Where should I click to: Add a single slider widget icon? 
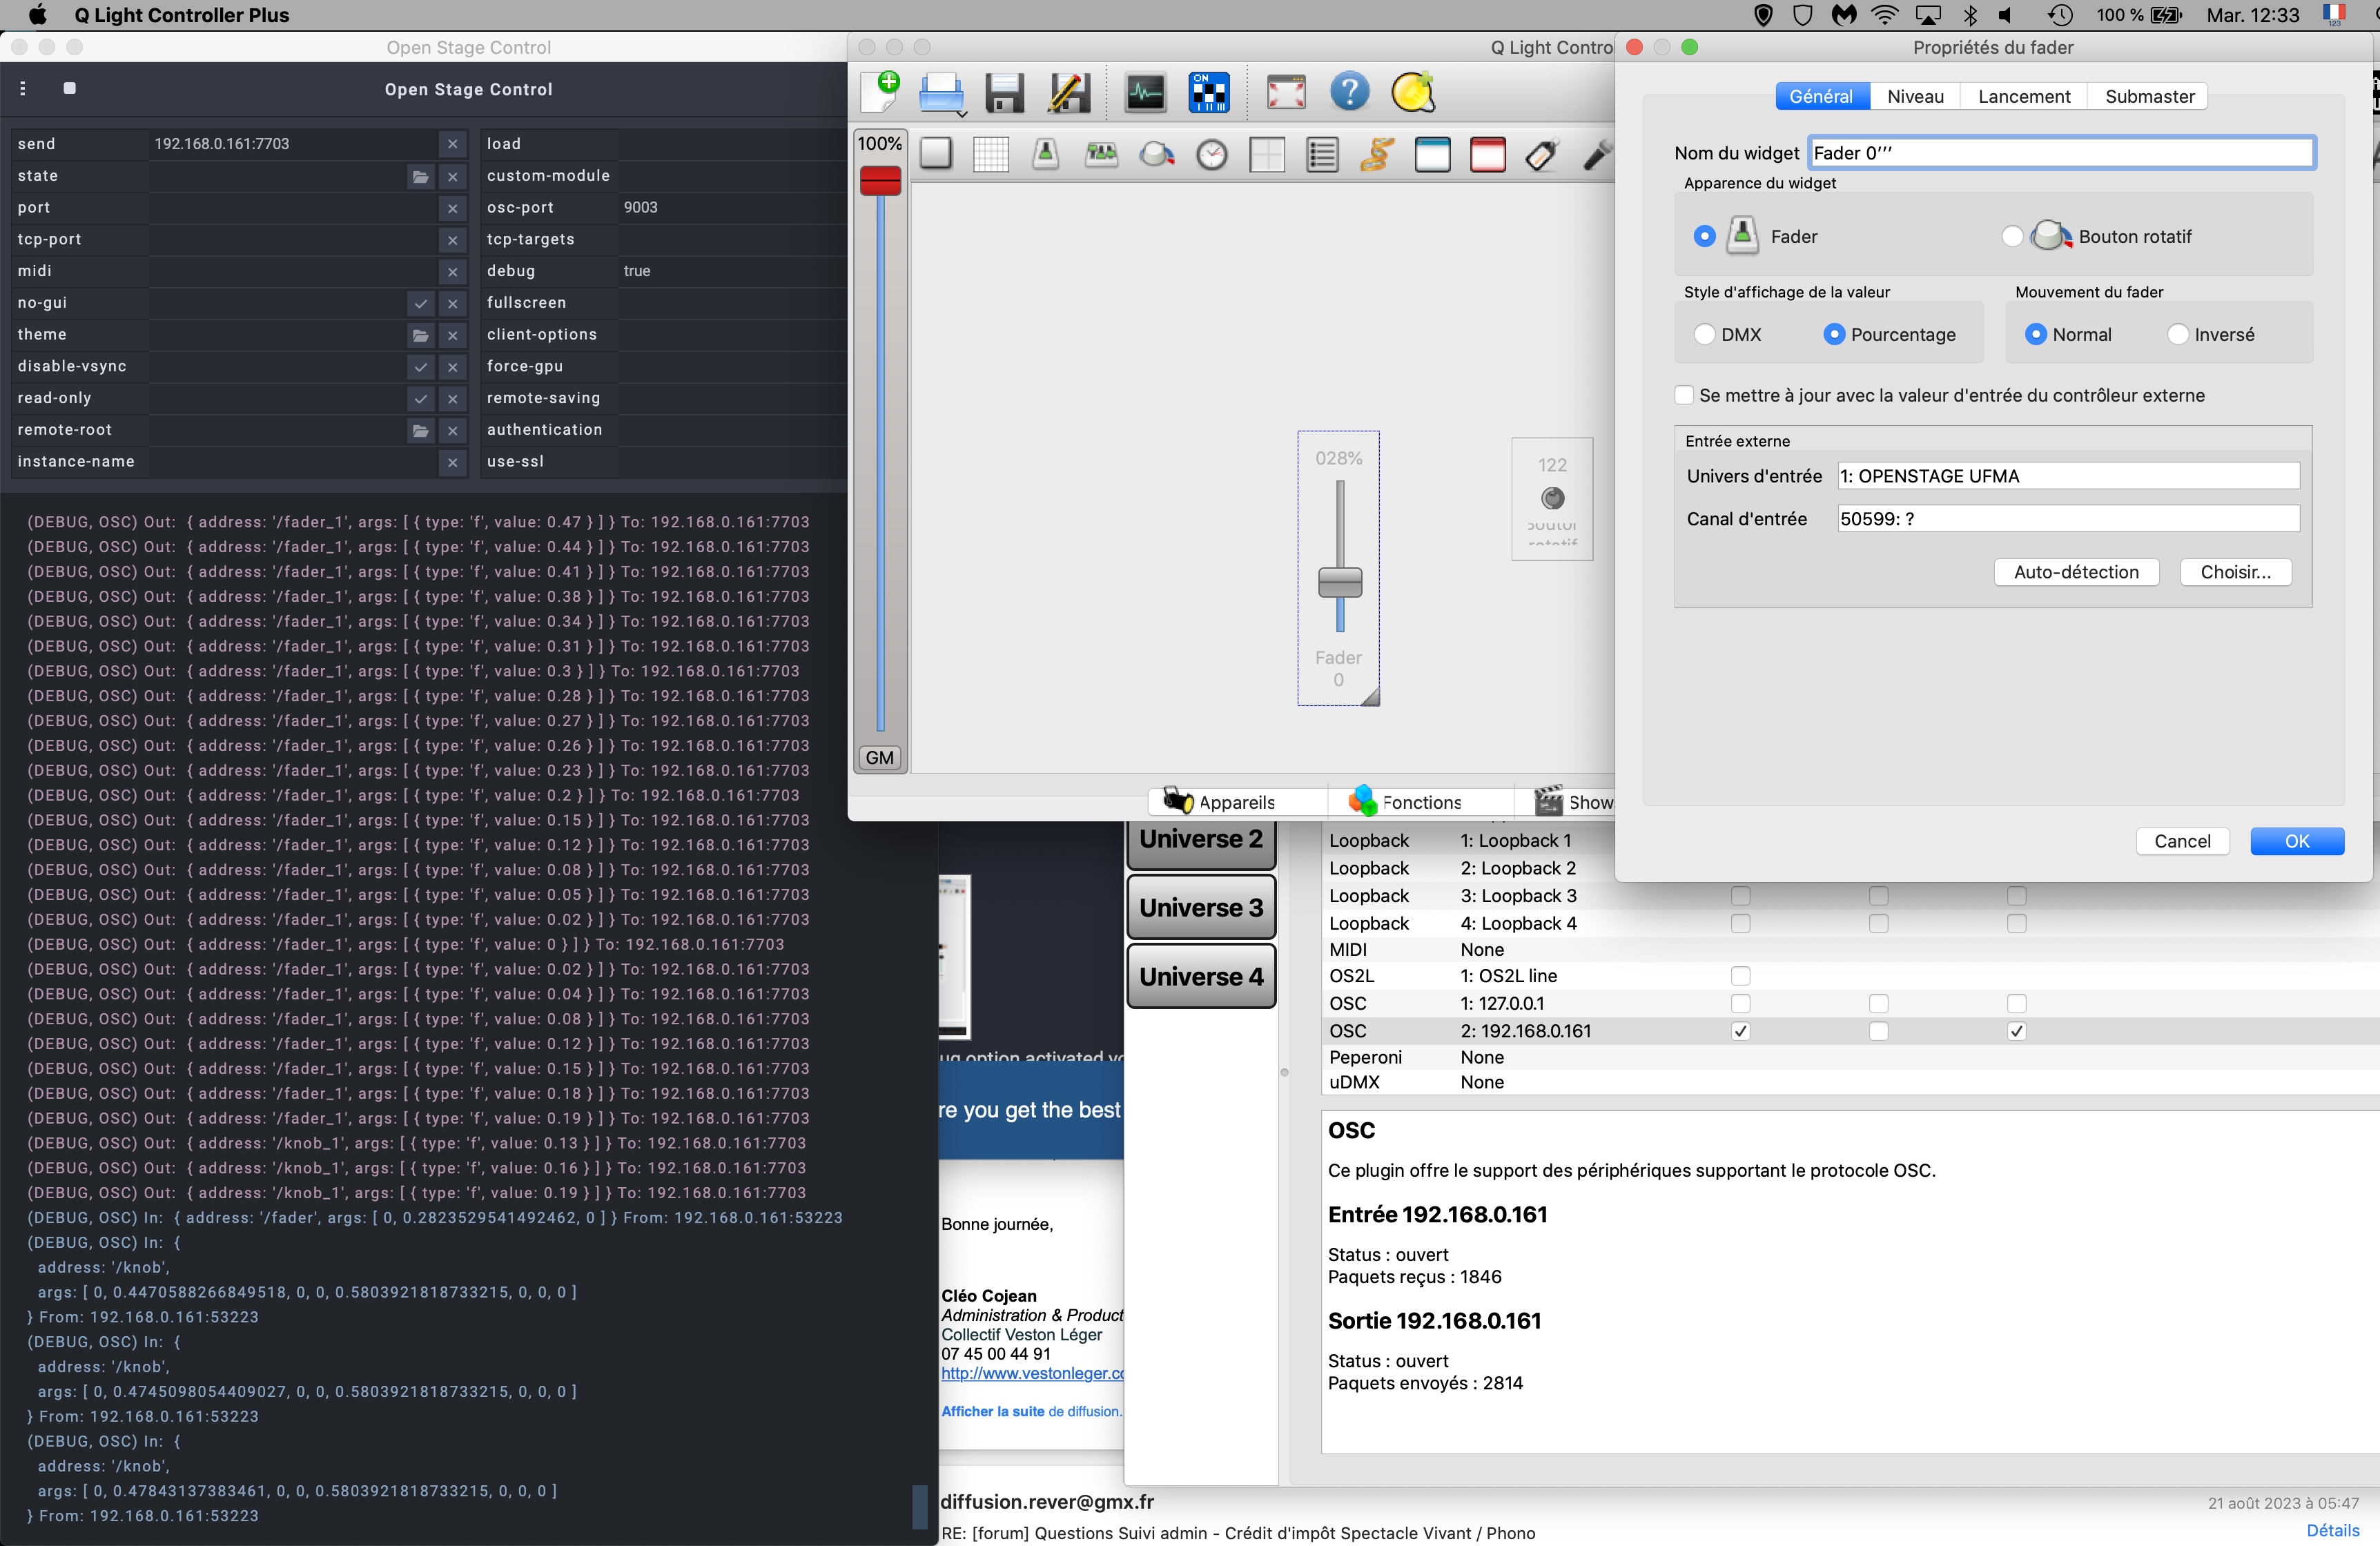tap(1046, 154)
